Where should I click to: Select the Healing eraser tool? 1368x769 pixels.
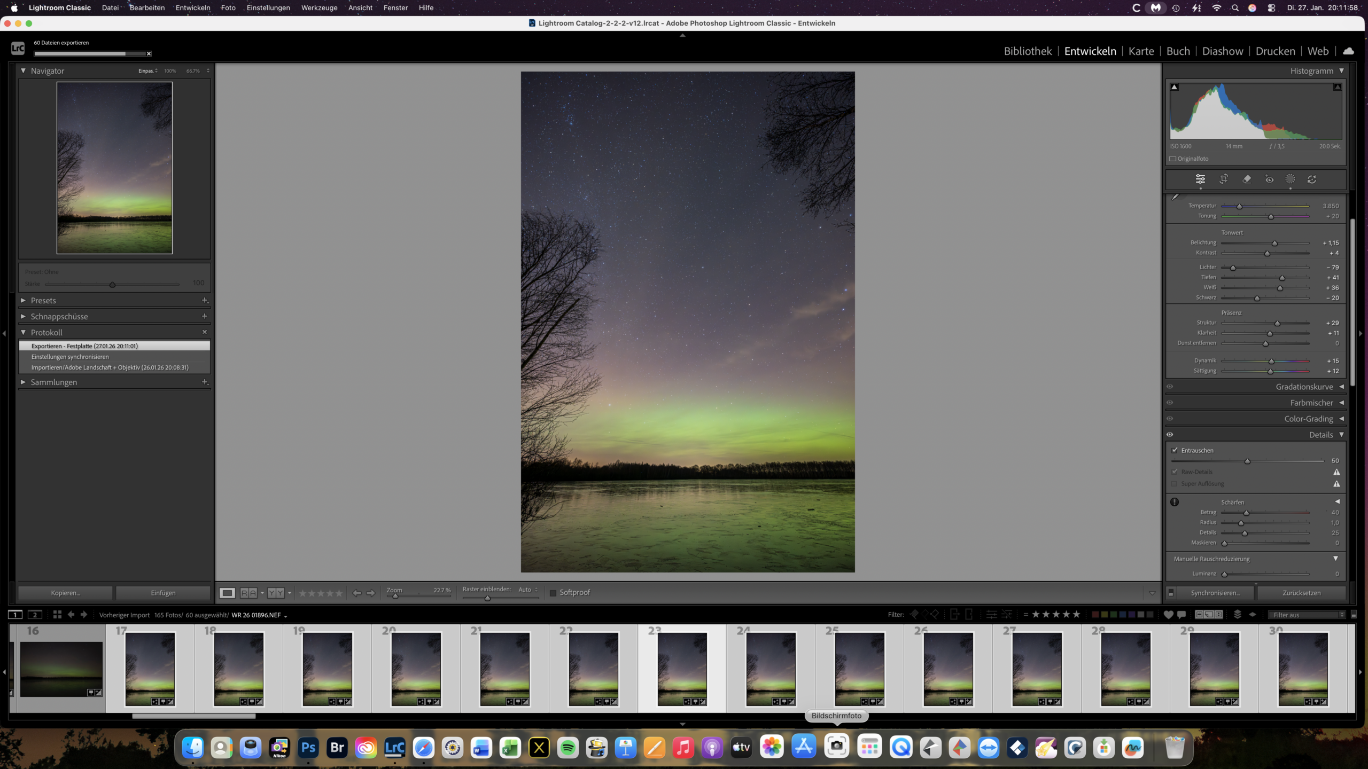tap(1247, 179)
